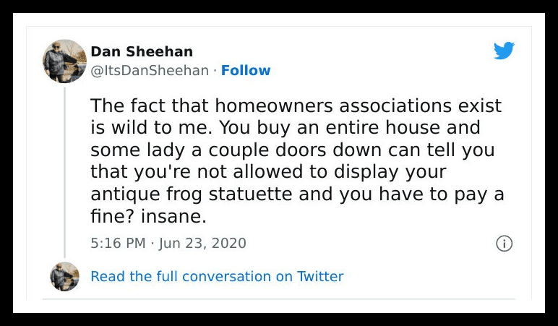Open the @ItsDanSheehan handle

coord(150,70)
